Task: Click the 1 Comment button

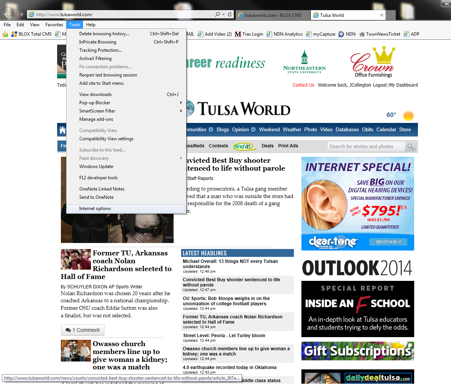Action: 83,330
